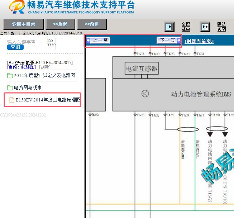Click the T17/B pin label
This screenshot has width=234, height=218.
pos(140,115)
